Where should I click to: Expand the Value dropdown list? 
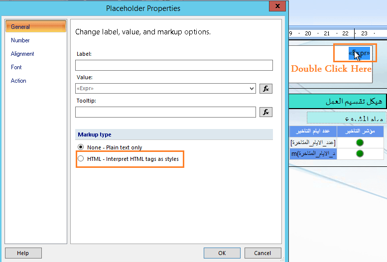(x=252, y=88)
